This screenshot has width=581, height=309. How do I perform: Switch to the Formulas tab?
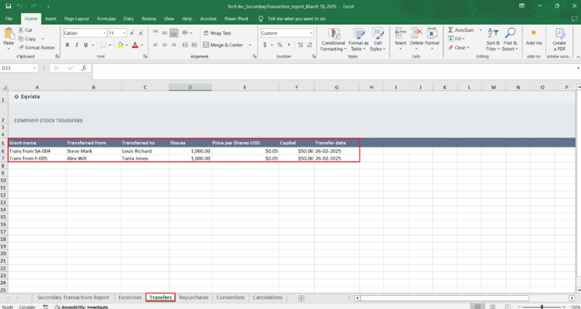pyautogui.click(x=107, y=19)
